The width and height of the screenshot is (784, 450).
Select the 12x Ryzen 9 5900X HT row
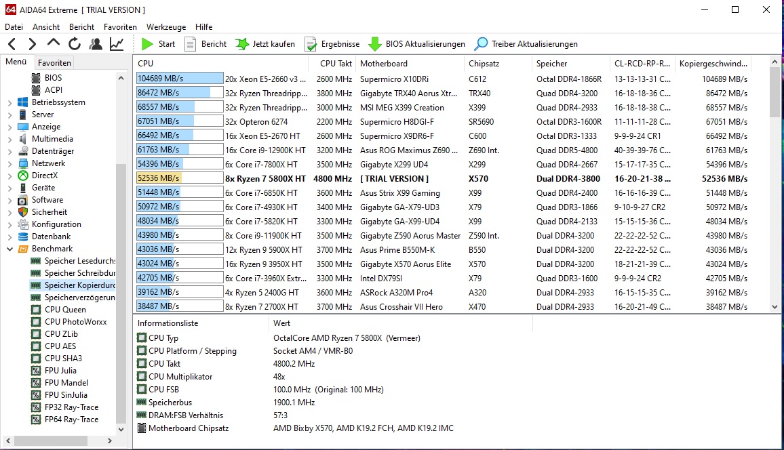click(x=442, y=249)
